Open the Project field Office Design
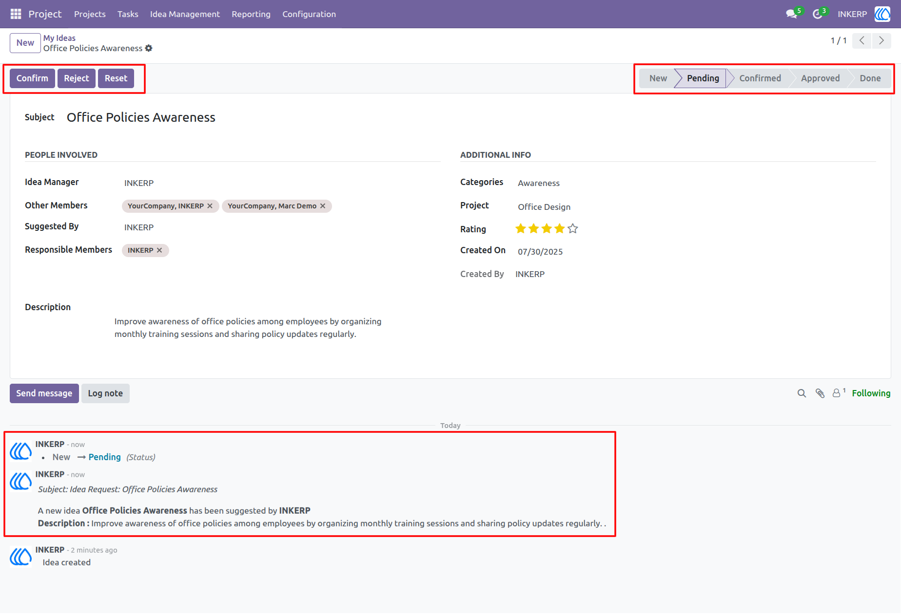This screenshot has width=901, height=614. tap(544, 207)
